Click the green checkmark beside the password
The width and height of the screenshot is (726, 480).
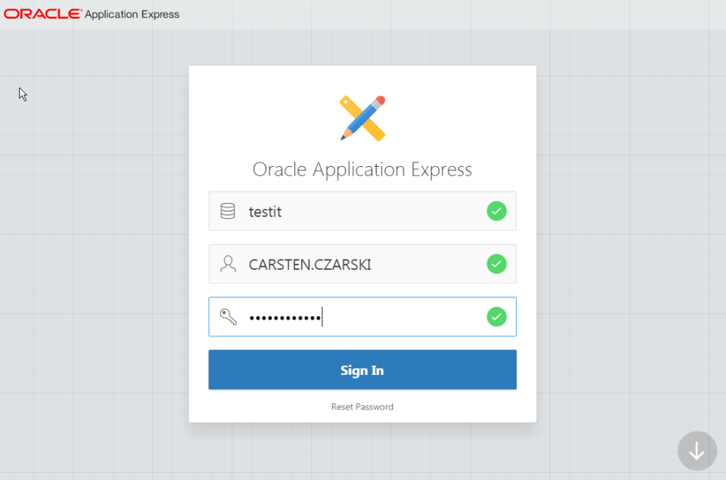pyautogui.click(x=497, y=316)
